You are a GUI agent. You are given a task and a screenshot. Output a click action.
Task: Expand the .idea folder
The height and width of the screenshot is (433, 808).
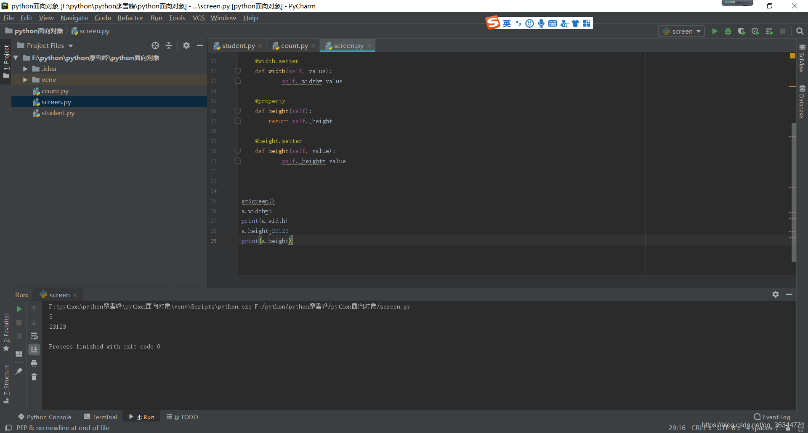coord(25,69)
